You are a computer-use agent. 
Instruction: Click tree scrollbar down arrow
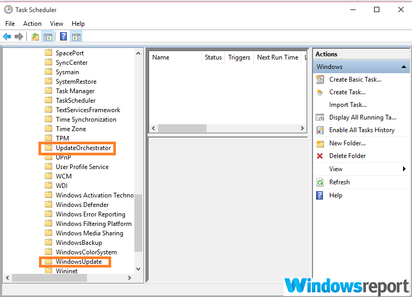[x=138, y=269]
